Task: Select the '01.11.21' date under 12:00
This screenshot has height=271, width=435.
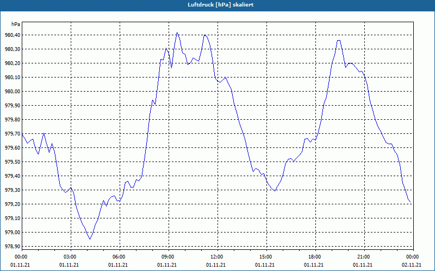Action: click(216, 265)
